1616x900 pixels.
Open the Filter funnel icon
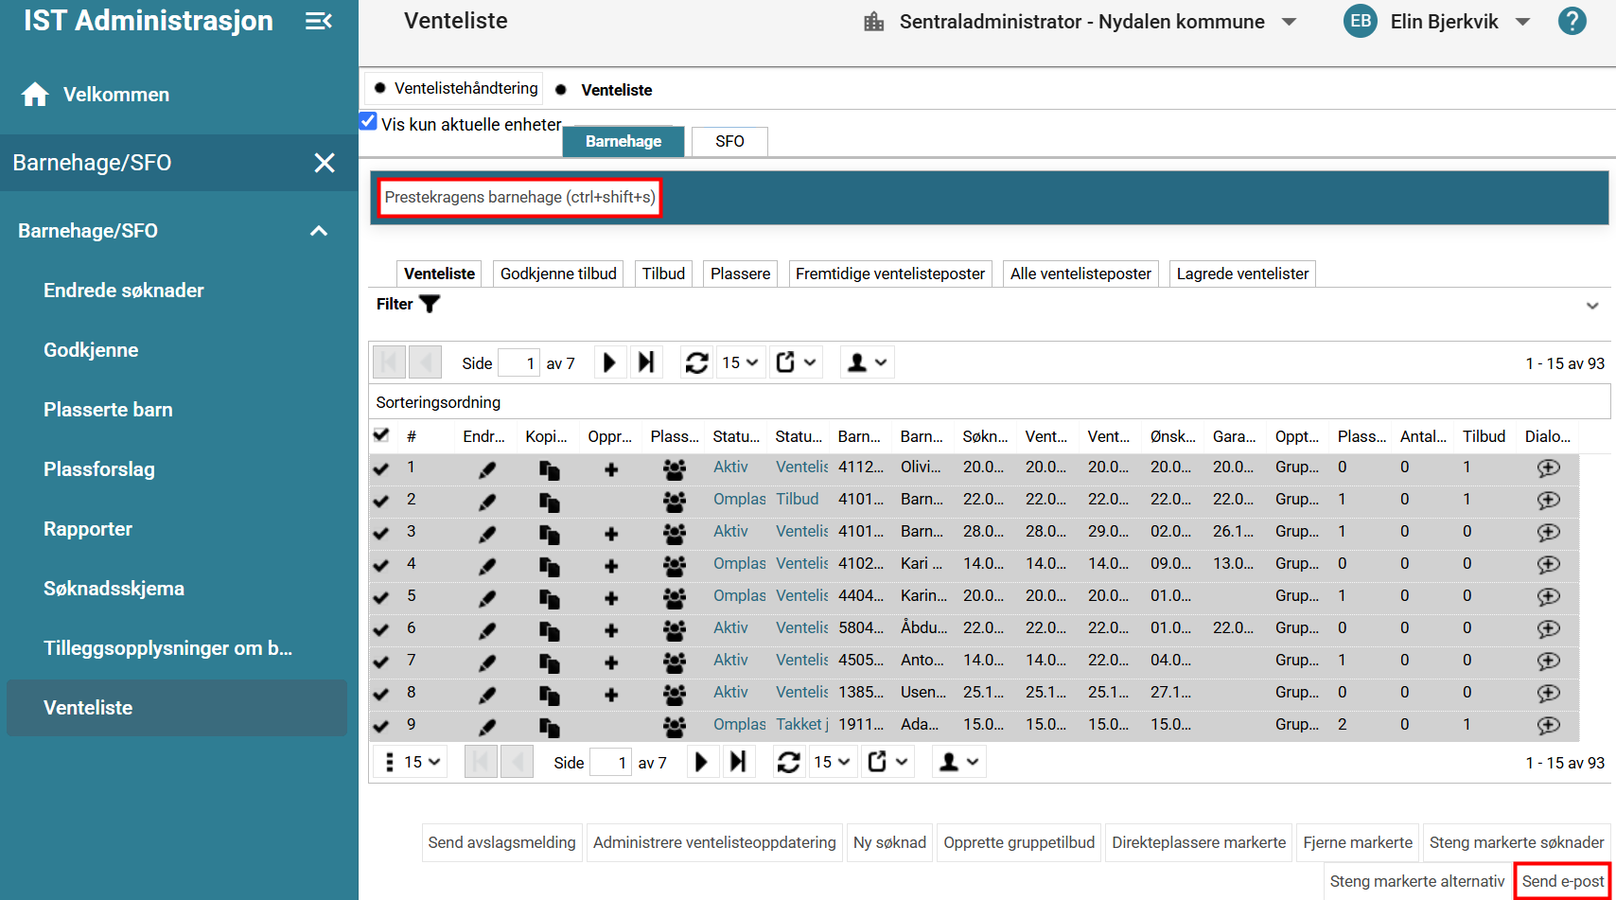[x=430, y=304]
